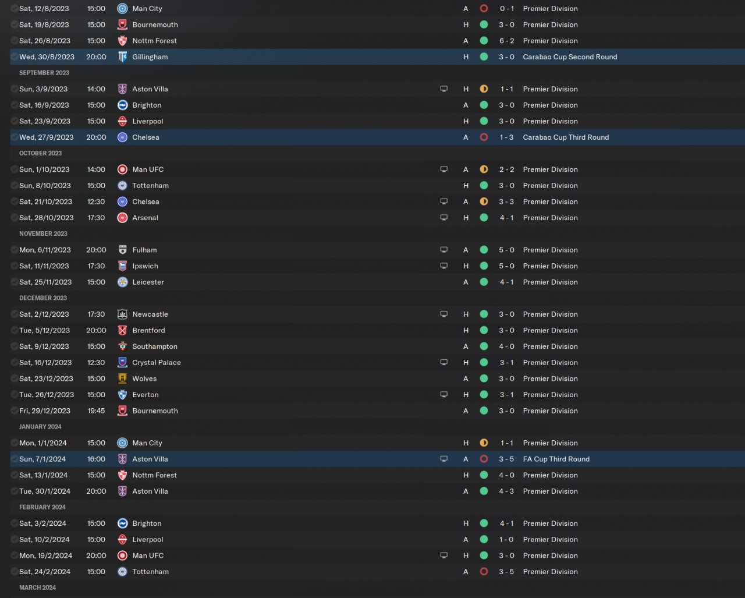Screen dimensions: 745x598
Task: Click TV broadcast icon on Arsenal row
Action: point(444,218)
